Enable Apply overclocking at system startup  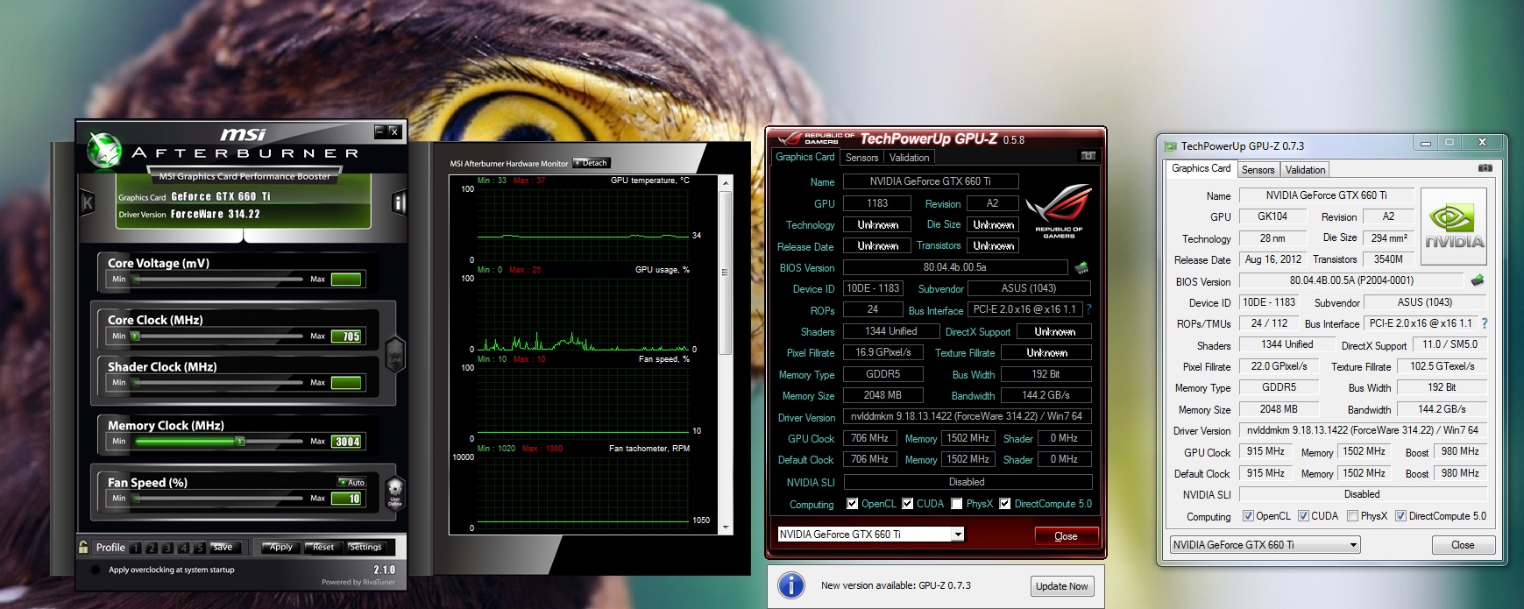96,570
